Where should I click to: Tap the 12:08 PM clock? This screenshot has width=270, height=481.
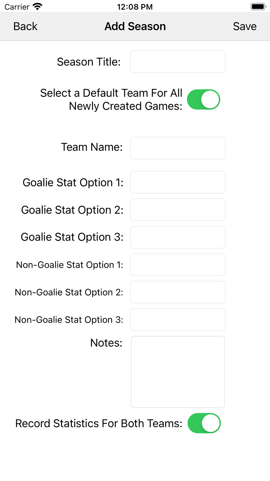click(135, 7)
